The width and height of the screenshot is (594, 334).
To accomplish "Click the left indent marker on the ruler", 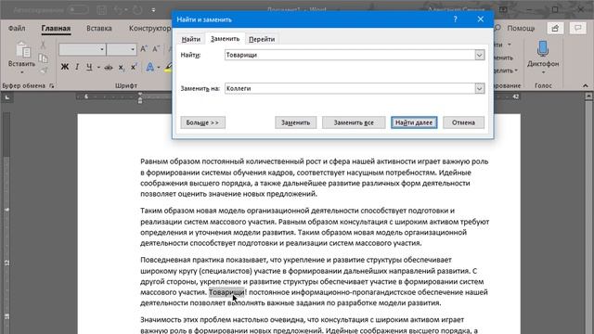I will coord(140,101).
